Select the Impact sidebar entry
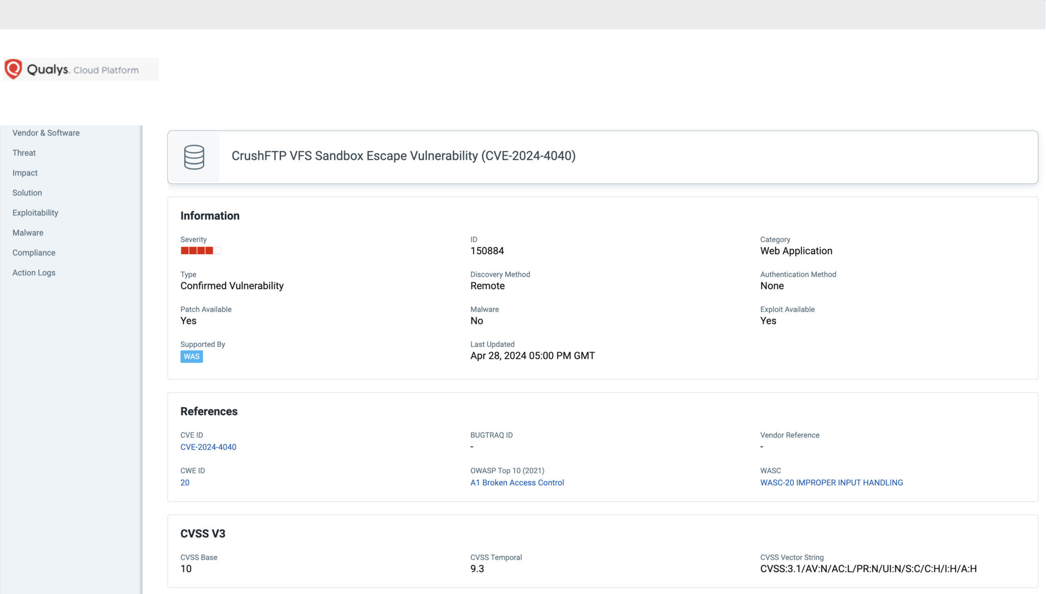This screenshot has width=1046, height=594. click(25, 172)
